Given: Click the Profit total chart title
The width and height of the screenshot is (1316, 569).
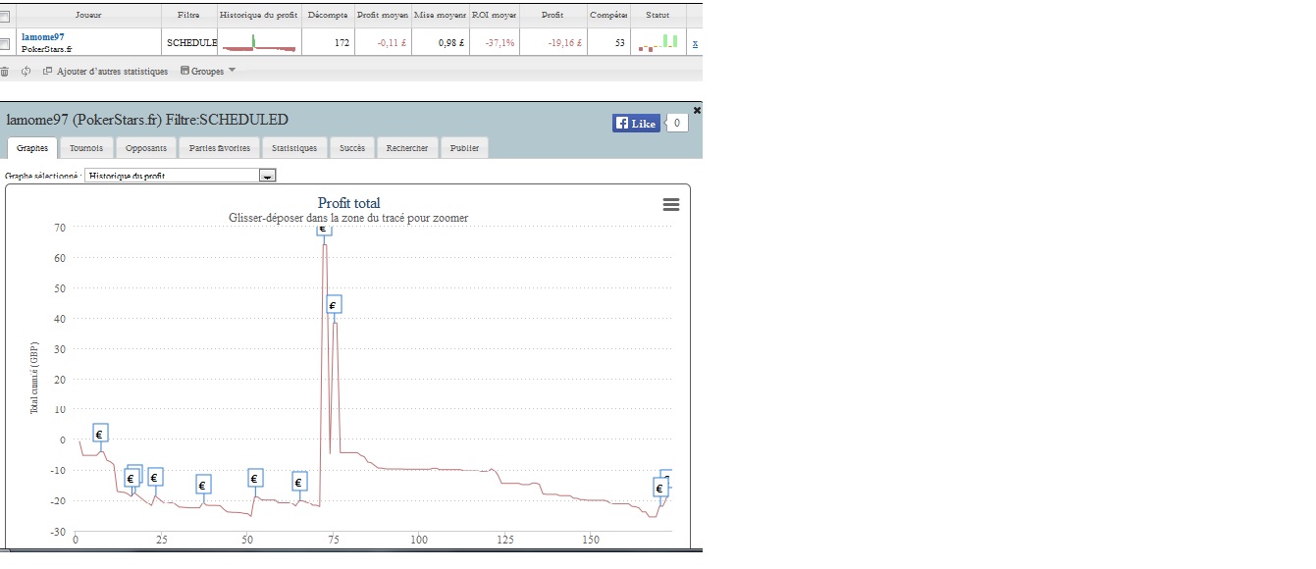Looking at the screenshot, I should point(349,203).
